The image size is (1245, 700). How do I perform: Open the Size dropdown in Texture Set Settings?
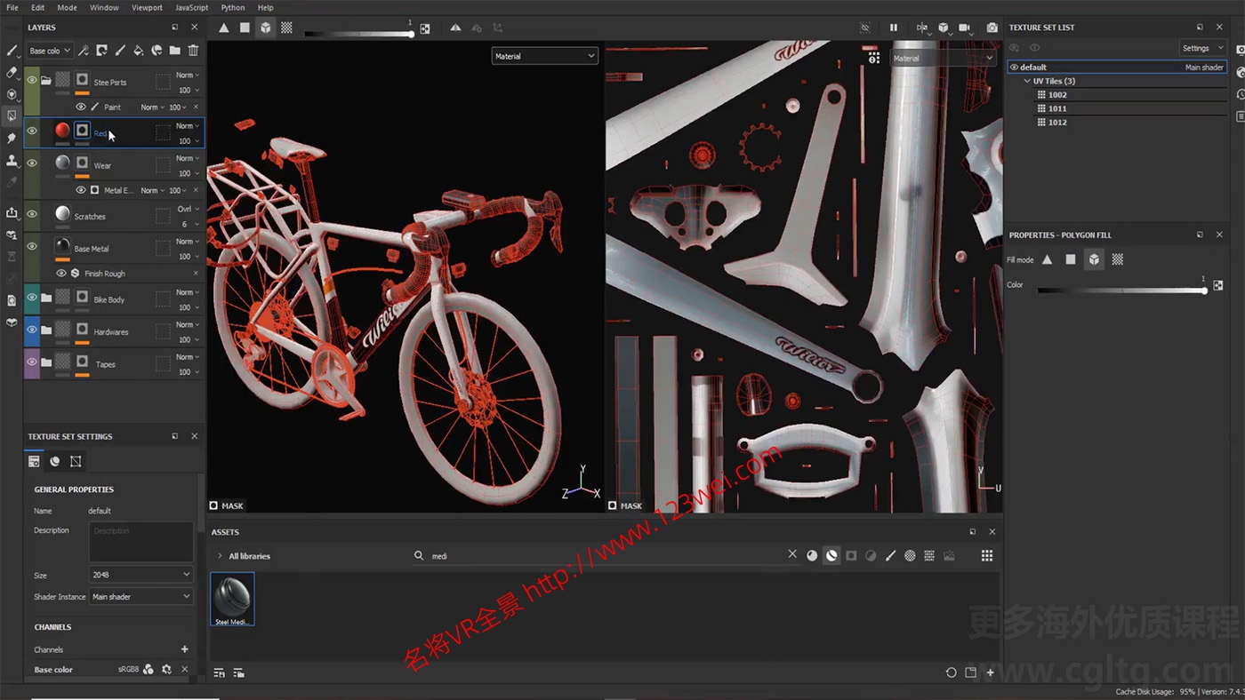point(141,575)
